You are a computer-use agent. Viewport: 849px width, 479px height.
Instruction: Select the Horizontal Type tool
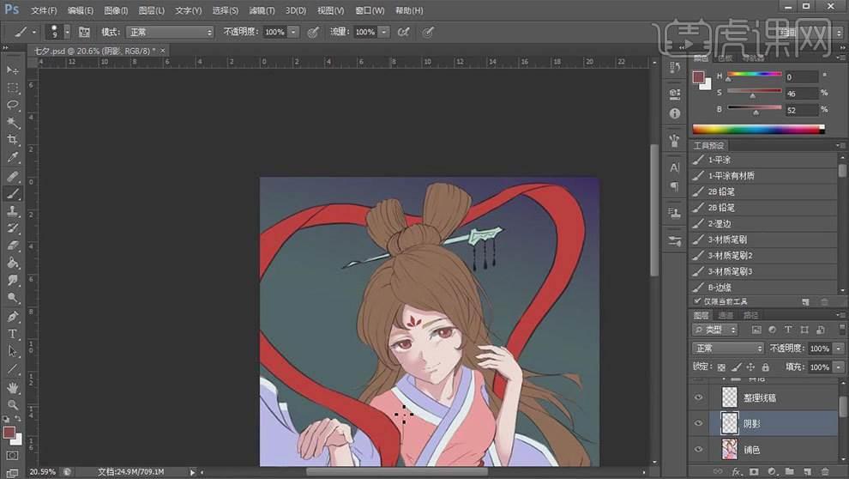pyautogui.click(x=13, y=334)
